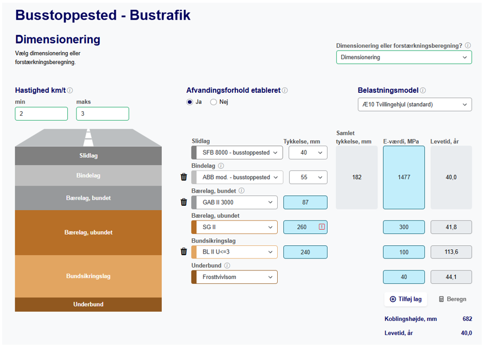This screenshot has height=348, width=485.
Task: Click the min speed input field
Action: tap(41, 114)
